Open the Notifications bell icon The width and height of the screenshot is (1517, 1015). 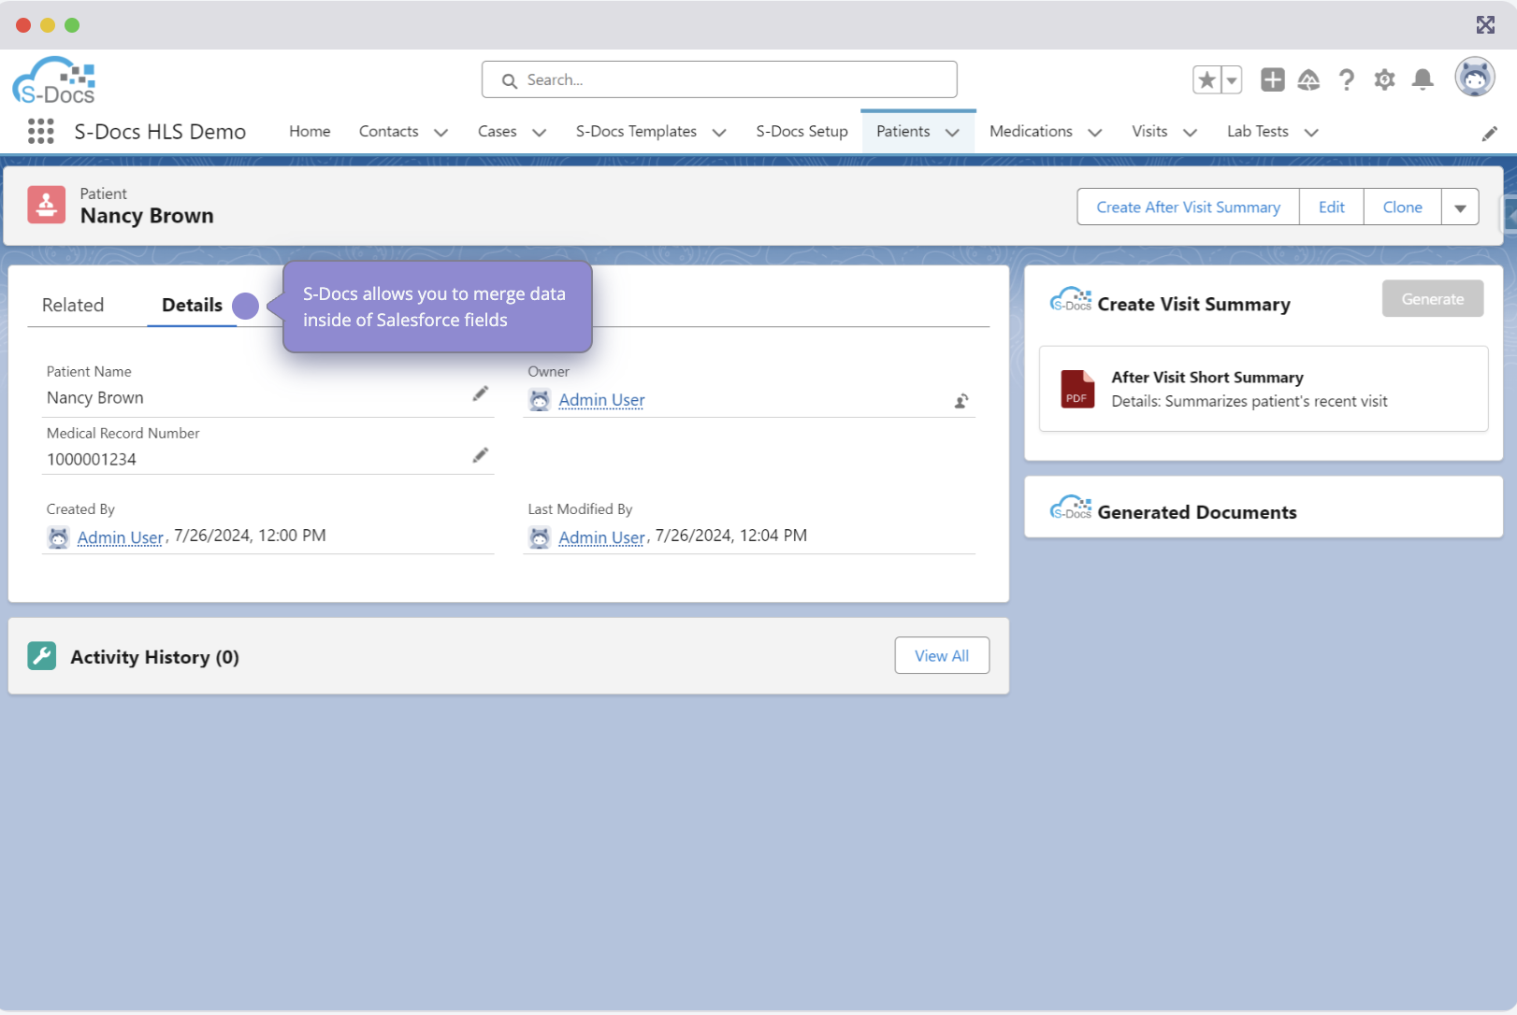(x=1423, y=80)
